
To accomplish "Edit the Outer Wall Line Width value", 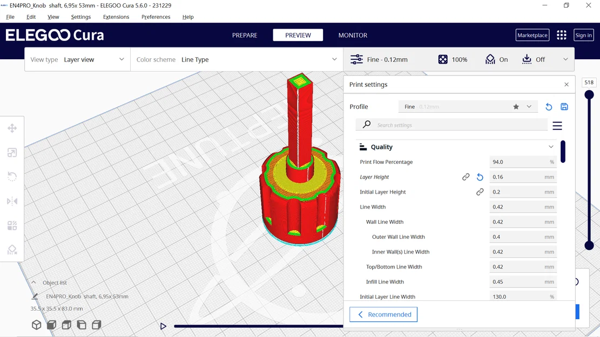I will [523, 237].
